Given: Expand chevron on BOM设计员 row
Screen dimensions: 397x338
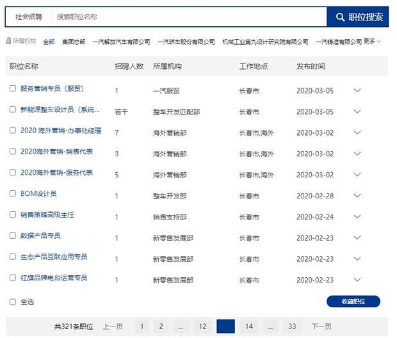Looking at the screenshot, I should coord(357,195).
